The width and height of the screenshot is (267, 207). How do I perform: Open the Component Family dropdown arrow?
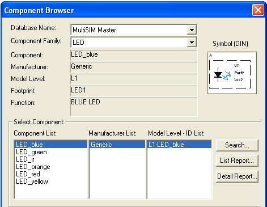(192, 43)
